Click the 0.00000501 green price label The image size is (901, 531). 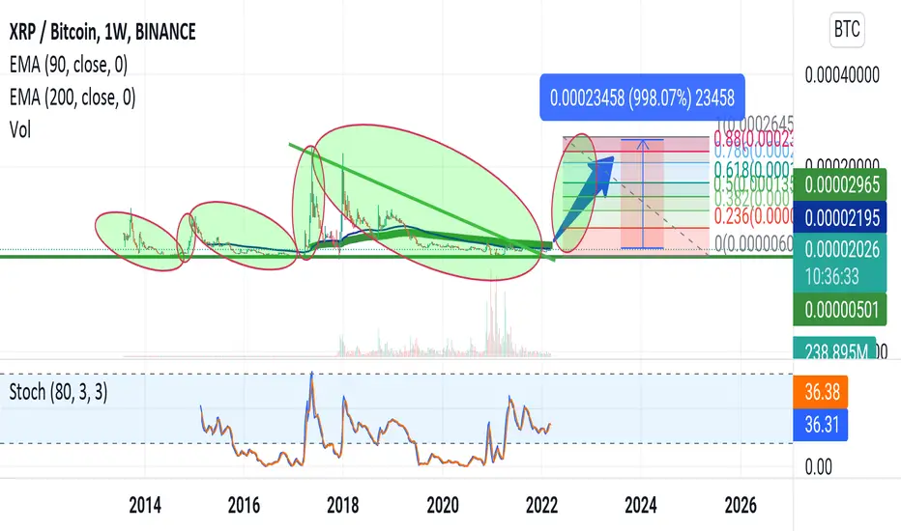coord(839,310)
